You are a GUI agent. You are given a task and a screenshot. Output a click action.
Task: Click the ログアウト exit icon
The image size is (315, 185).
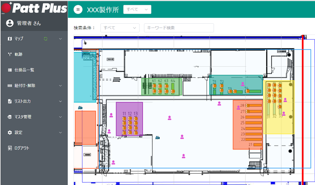10,148
